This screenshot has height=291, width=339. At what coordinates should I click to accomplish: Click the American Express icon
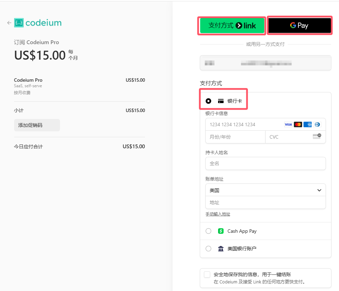coord(307,124)
